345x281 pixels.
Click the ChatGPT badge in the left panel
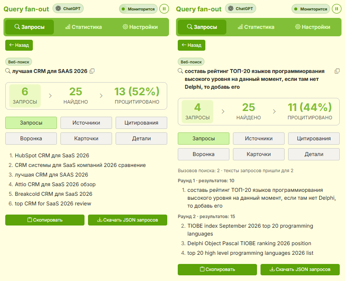(x=68, y=9)
